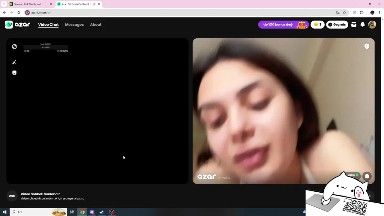Minimize own video with the shrink icon
This screenshot has width=384, height=216.
[x=14, y=46]
